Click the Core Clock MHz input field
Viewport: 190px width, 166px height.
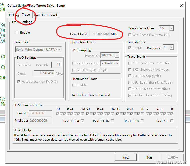99,34
